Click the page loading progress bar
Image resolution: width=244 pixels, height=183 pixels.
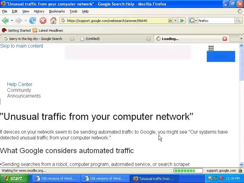tap(188, 170)
